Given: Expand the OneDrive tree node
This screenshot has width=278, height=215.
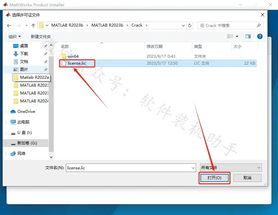Looking at the screenshot, I should click(x=6, y=112).
